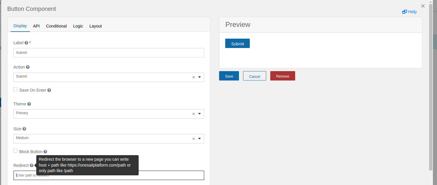Open the Theme dropdown showing Primary
The height and width of the screenshot is (185, 437).
199,114
